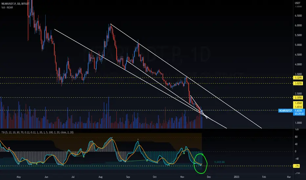Image resolution: width=306 pixels, height=180 pixels.
Task: Click Jul on the time axis
Action: click(x=73, y=177)
